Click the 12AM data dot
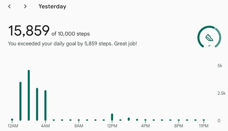This screenshot has height=131, width=228. click(12, 120)
